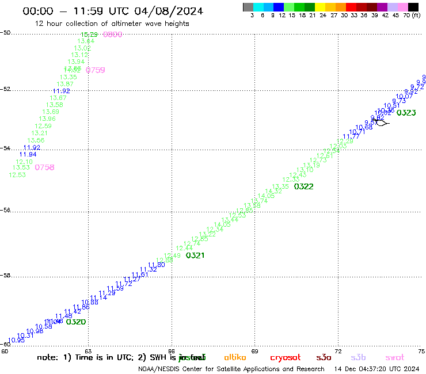Click the blue value 11.61
426x374 pixels.
pos(140,274)
